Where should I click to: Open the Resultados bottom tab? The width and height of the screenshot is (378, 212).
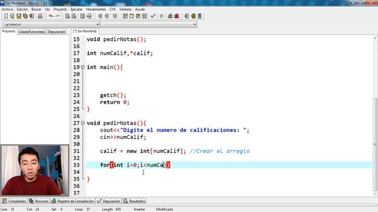134,201
